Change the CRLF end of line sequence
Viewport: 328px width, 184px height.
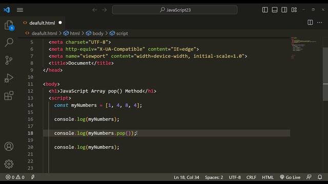(251, 177)
